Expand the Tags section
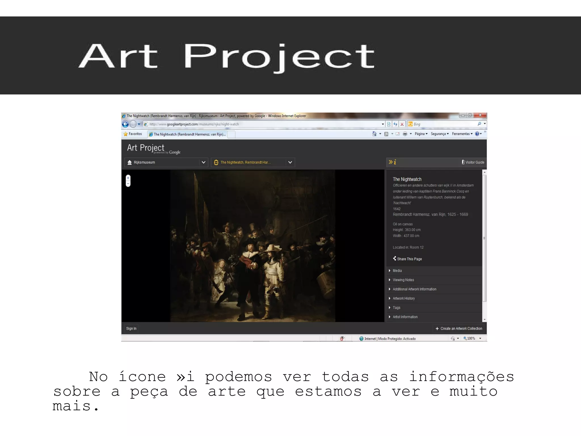Screen dimensions: 581x436 (x=434, y=308)
